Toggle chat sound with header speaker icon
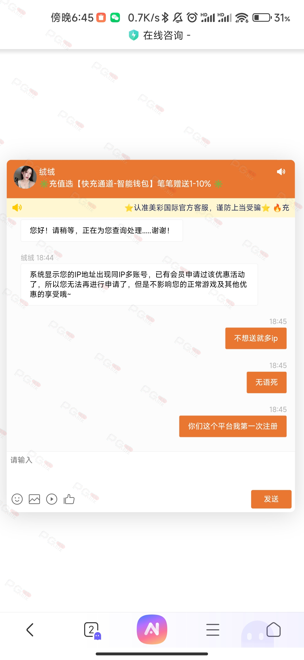 click(x=281, y=171)
